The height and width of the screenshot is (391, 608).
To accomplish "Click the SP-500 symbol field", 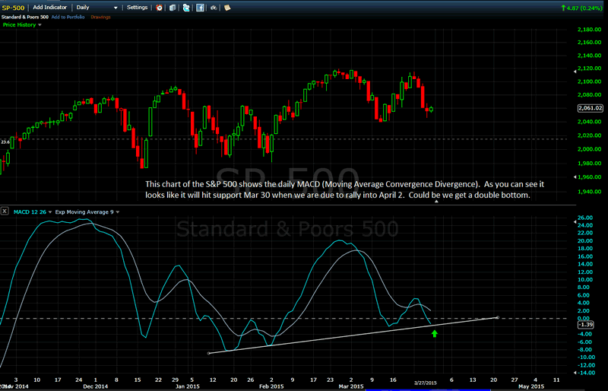I will [x=14, y=7].
